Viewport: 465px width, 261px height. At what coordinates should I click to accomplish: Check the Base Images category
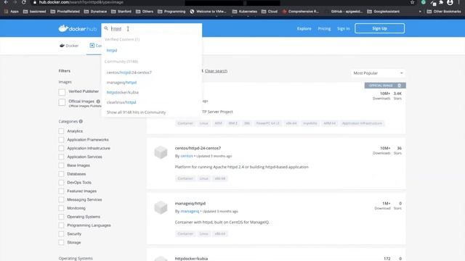(x=61, y=165)
